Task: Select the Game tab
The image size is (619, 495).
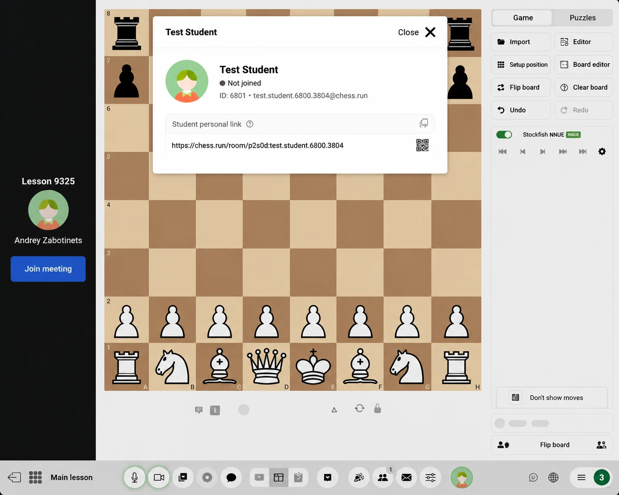Action: point(523,18)
